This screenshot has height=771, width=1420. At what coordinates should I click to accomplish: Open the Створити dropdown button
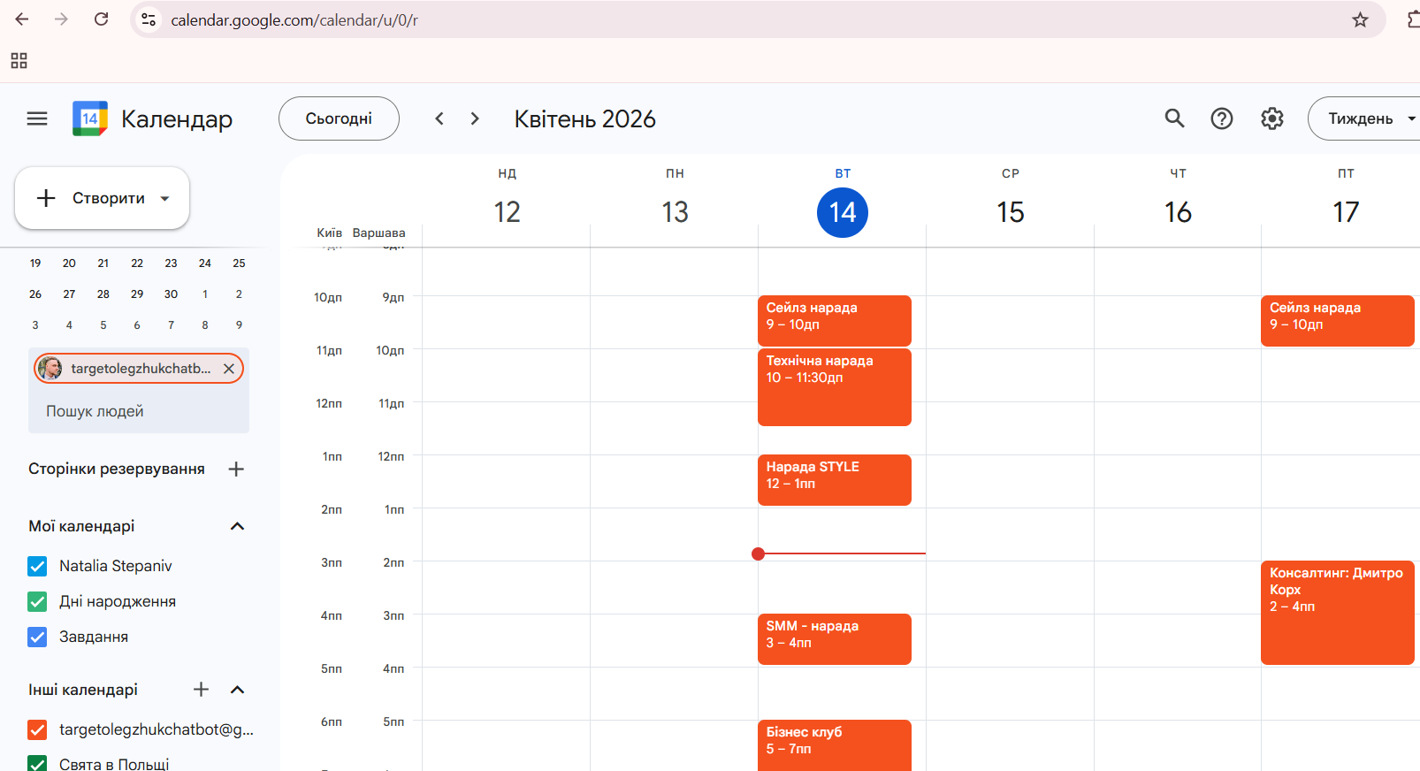pos(103,198)
